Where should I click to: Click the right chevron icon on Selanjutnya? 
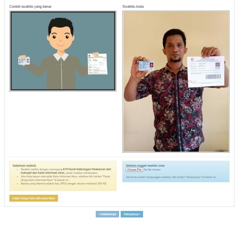139,214
